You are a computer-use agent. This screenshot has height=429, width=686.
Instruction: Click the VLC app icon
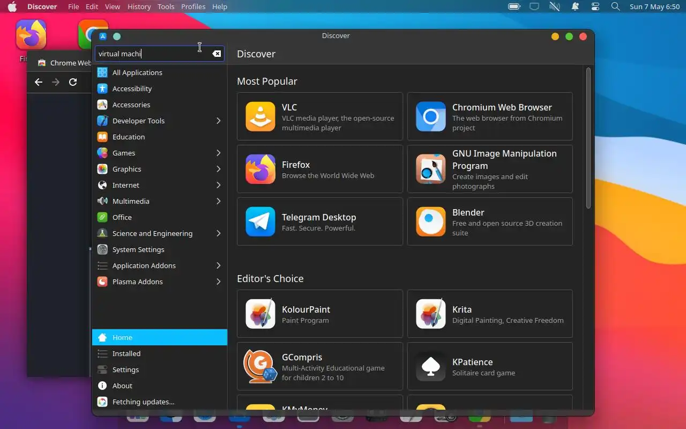click(x=260, y=116)
